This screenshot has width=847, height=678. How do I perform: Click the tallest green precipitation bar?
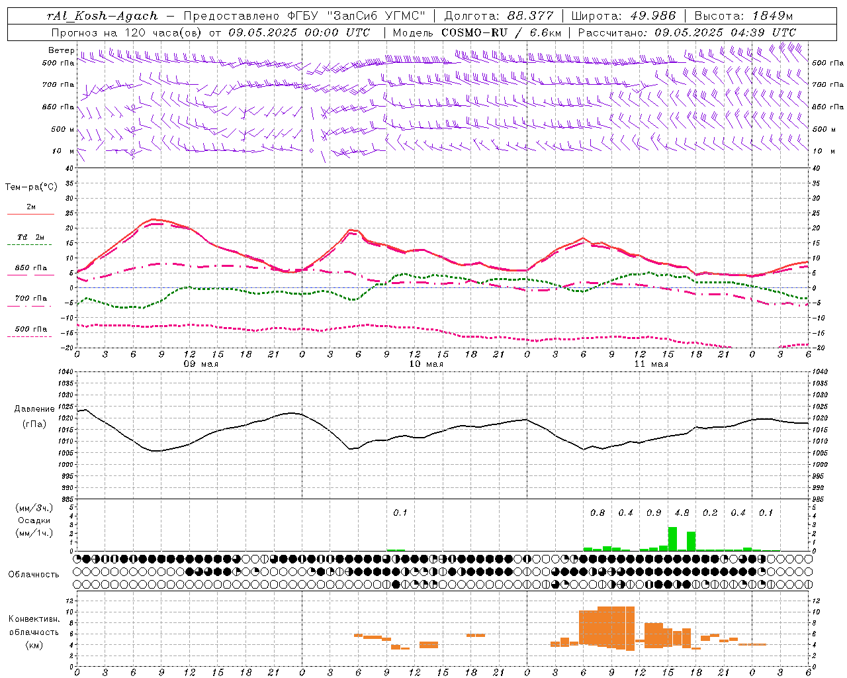tap(672, 539)
